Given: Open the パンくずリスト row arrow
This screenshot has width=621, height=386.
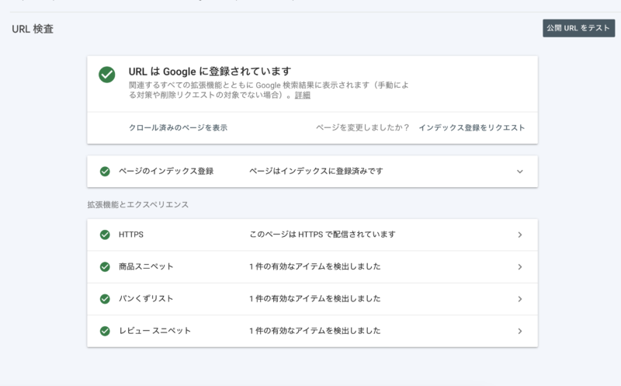Looking at the screenshot, I should click(520, 299).
